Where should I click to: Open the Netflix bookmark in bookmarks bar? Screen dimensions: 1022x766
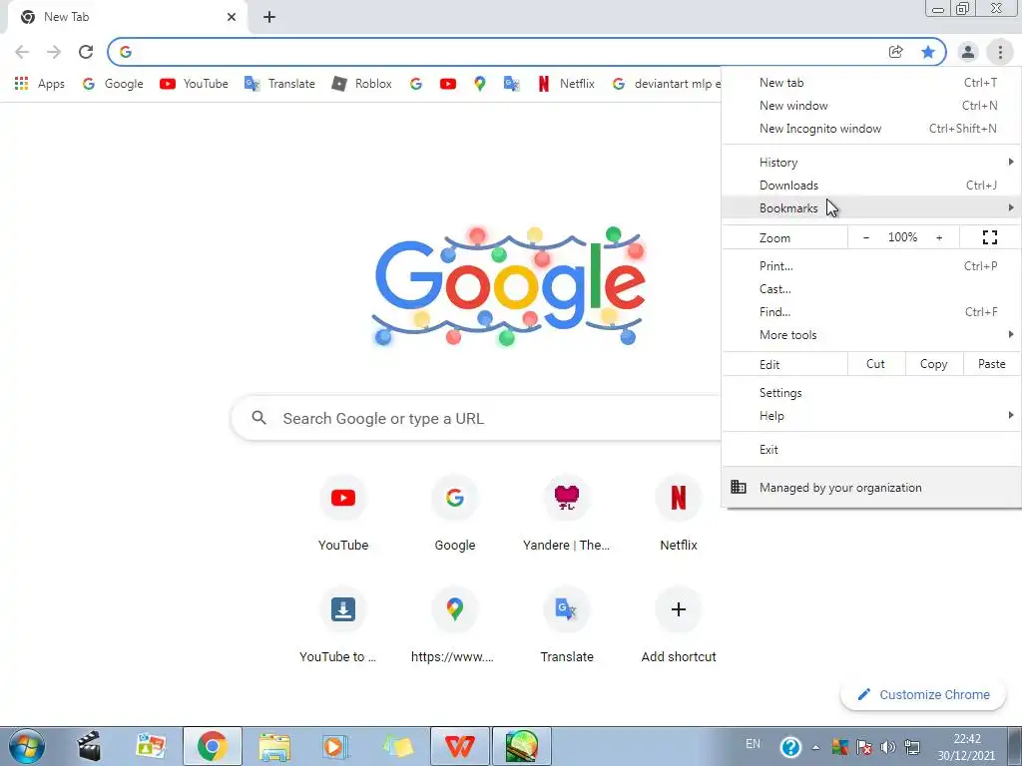[x=566, y=84]
